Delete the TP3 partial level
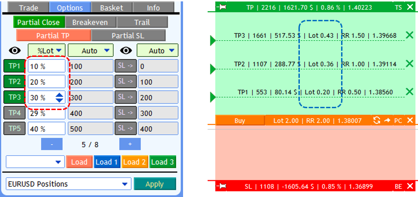Screen dimensions: 418x197 pyautogui.click(x=410, y=35)
